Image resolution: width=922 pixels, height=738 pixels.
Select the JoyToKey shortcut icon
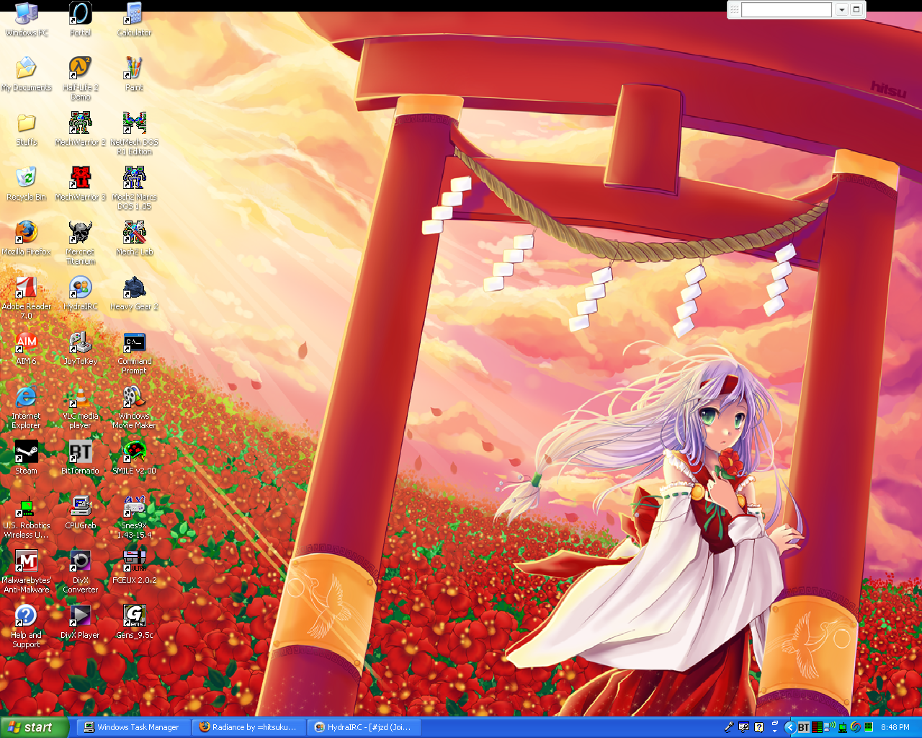tap(81, 348)
